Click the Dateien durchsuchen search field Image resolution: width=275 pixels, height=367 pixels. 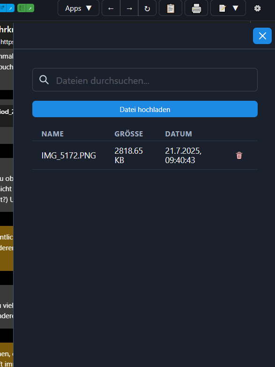tap(145, 80)
